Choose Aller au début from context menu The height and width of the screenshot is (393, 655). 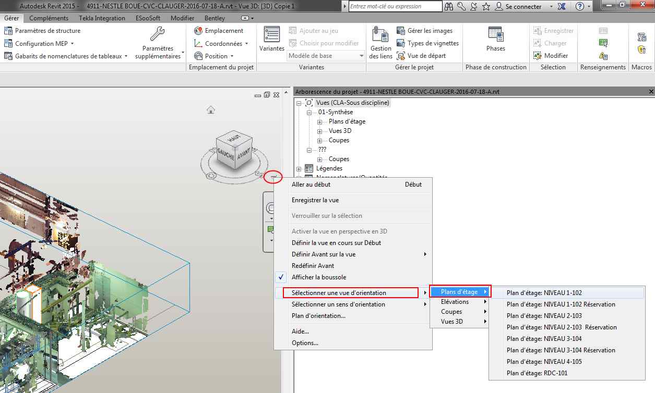[x=354, y=184]
